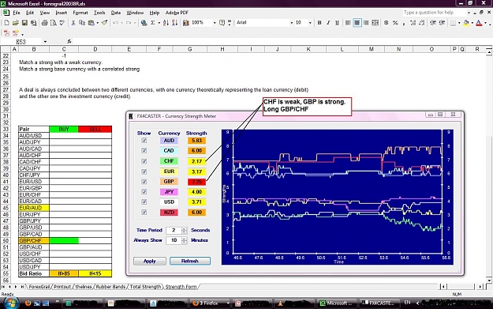
Task: Click the Windows Start orb
Action: pyautogui.click(x=11, y=303)
